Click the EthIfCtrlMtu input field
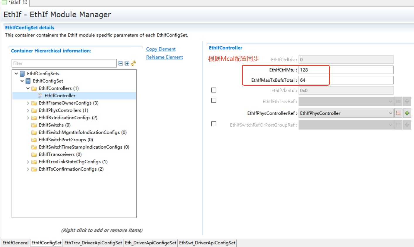The width and height of the screenshot is (414, 247). coord(346,70)
